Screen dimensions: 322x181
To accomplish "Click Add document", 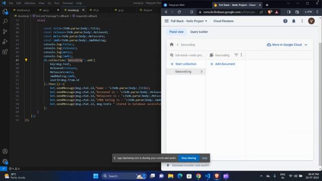I will [x=222, y=64].
